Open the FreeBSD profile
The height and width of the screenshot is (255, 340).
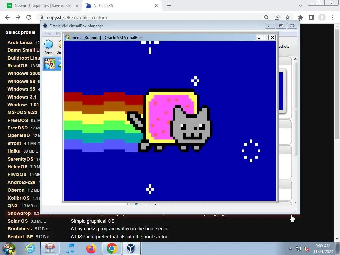pyautogui.click(x=18, y=128)
